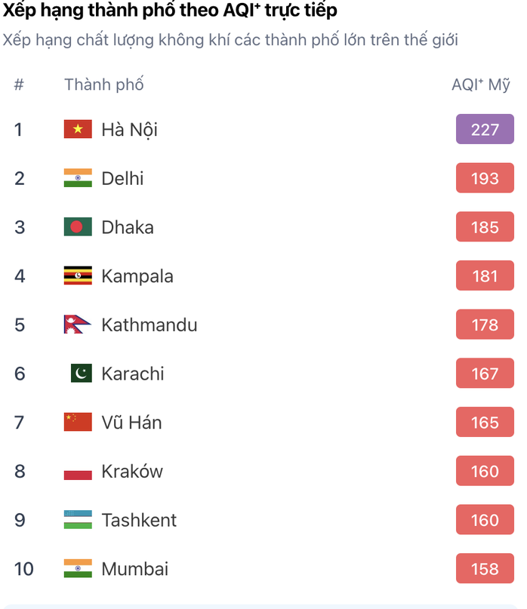
Task: Open the Hà Nội city link
Action: point(129,130)
